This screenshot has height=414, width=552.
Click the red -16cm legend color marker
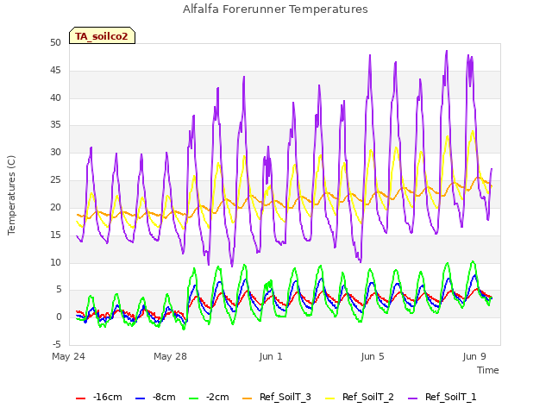[80, 398]
